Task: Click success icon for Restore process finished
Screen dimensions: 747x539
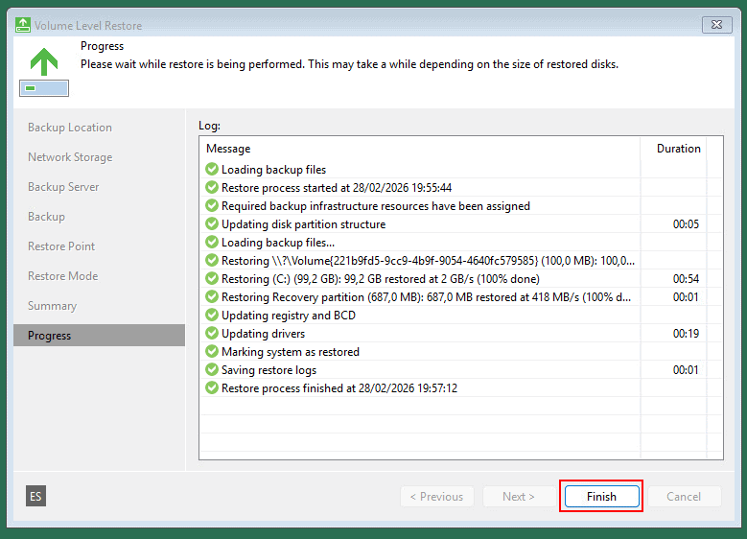Action: click(x=212, y=388)
